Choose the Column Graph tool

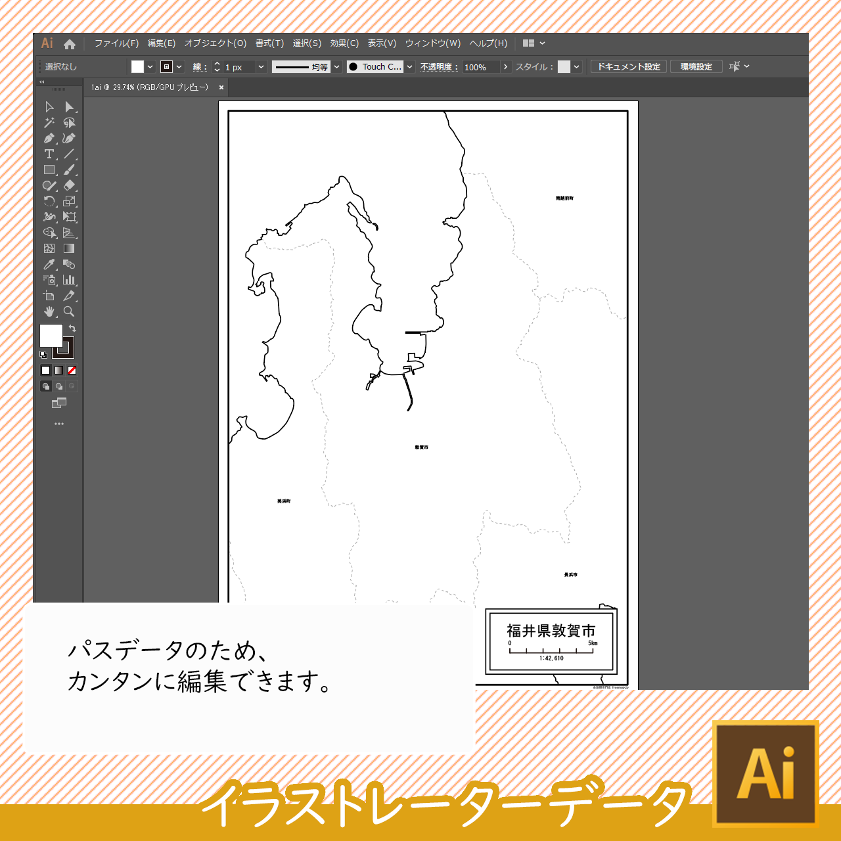click(x=69, y=280)
